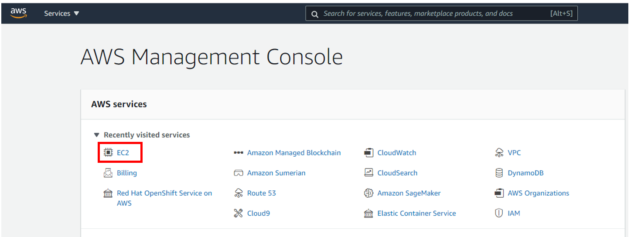
Task: Click the Billing service icon
Action: tap(108, 173)
